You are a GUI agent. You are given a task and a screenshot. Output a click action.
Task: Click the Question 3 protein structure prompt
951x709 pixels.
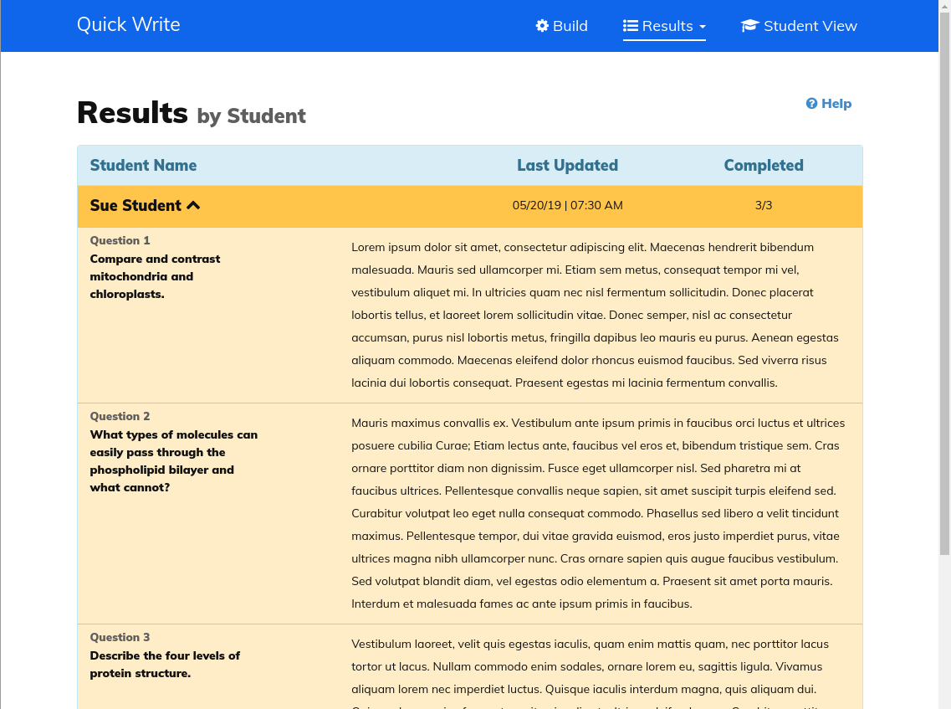[x=165, y=664]
